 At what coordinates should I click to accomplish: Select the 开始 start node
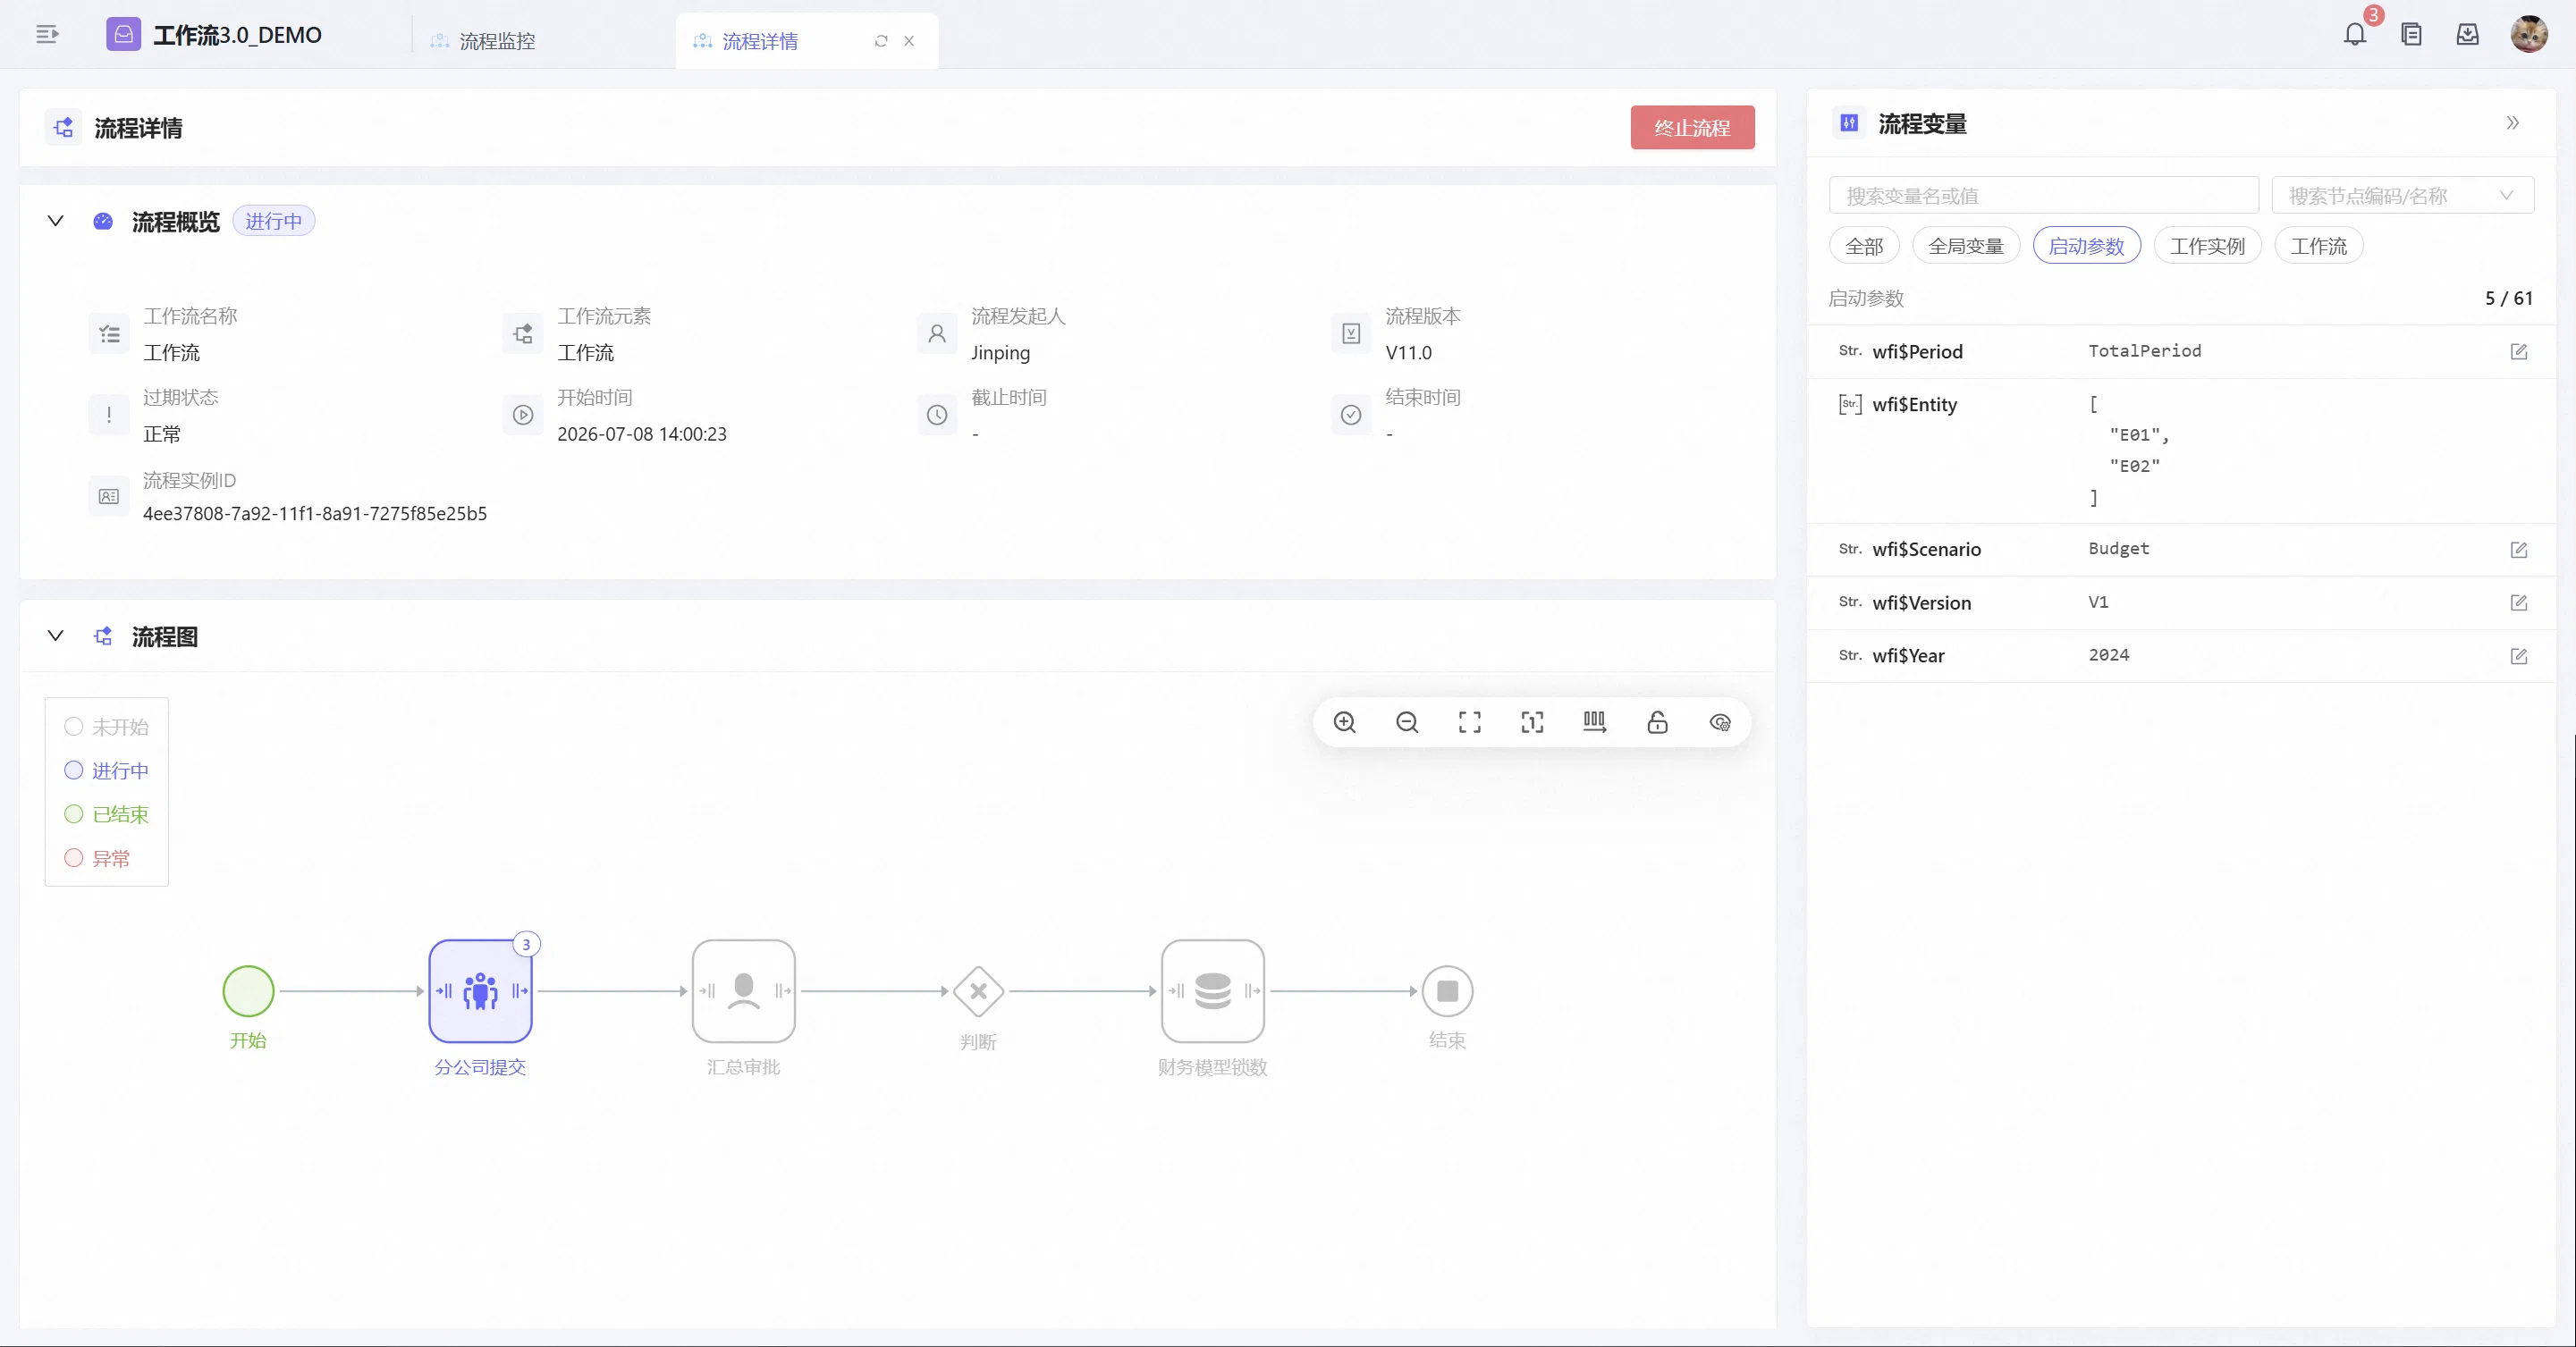pos(248,991)
